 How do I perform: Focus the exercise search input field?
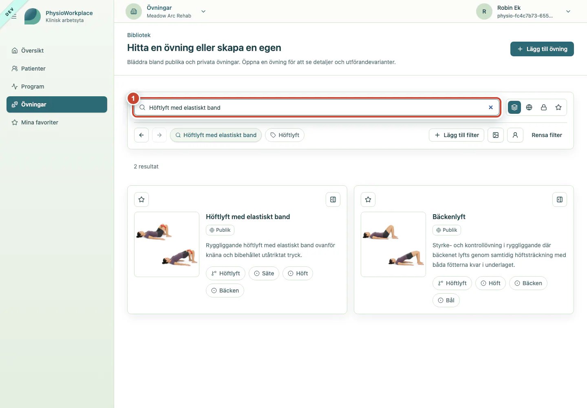coord(317,108)
